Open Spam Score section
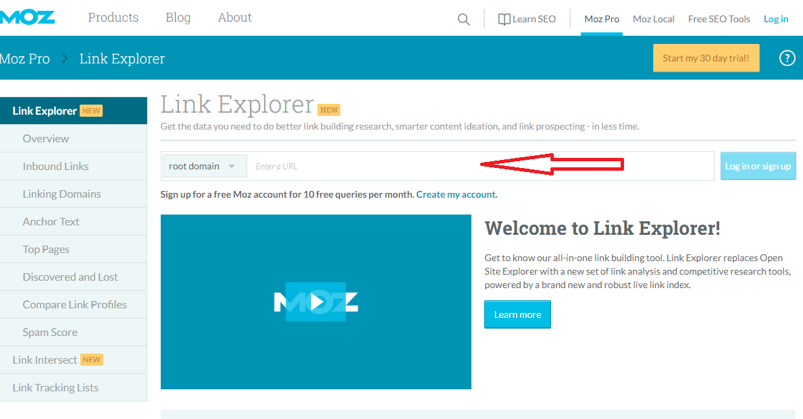The width and height of the screenshot is (803, 419). pyautogui.click(x=73, y=332)
